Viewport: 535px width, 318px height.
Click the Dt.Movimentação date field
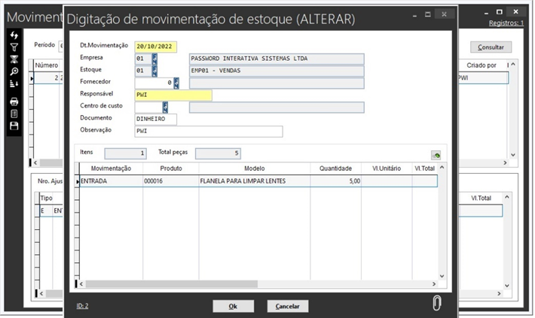coord(156,47)
